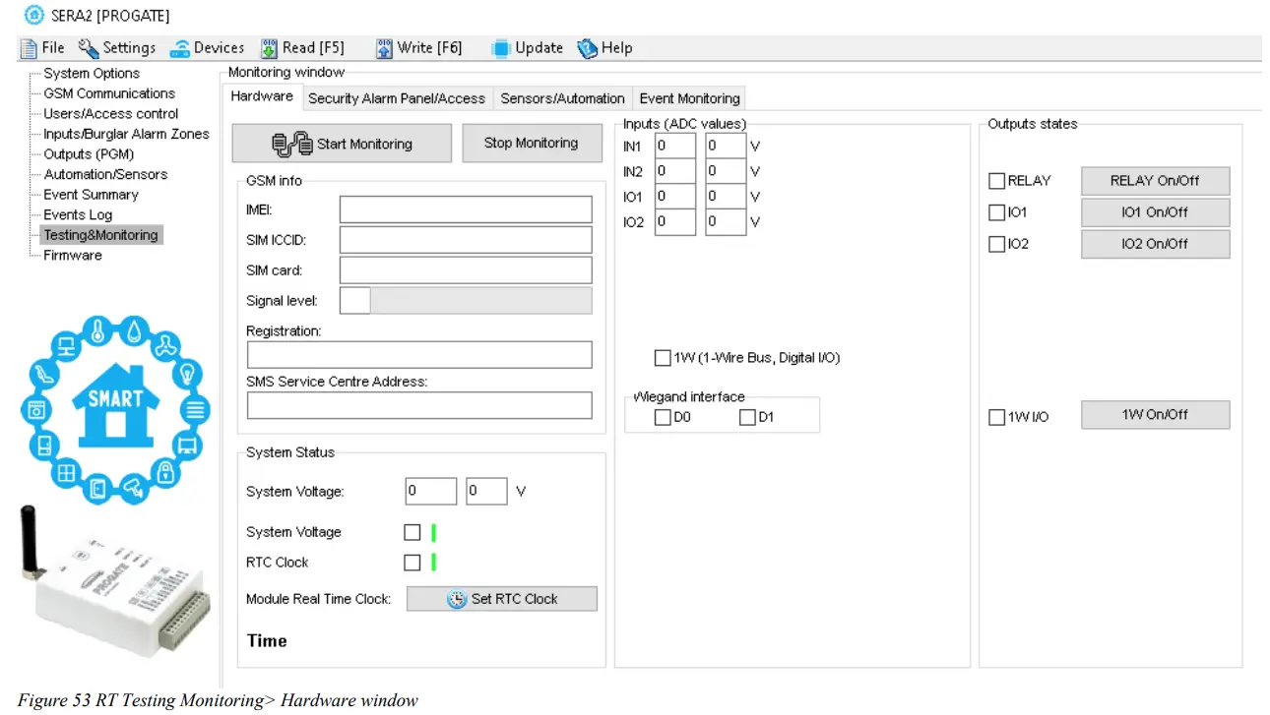Toggle the Wiegand D0 checkbox
This screenshot has height=715, width=1270.
663,417
